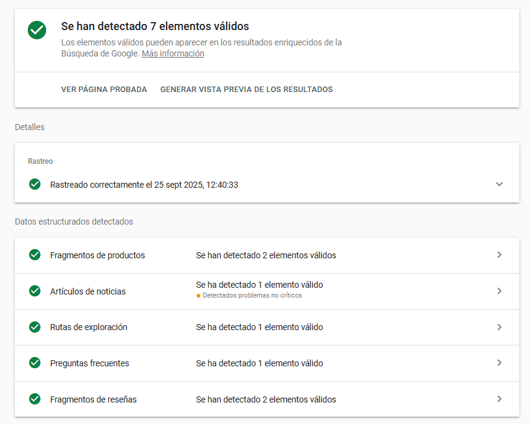Click the Datos estructurados detectados heading
531x424 pixels.
(74, 222)
